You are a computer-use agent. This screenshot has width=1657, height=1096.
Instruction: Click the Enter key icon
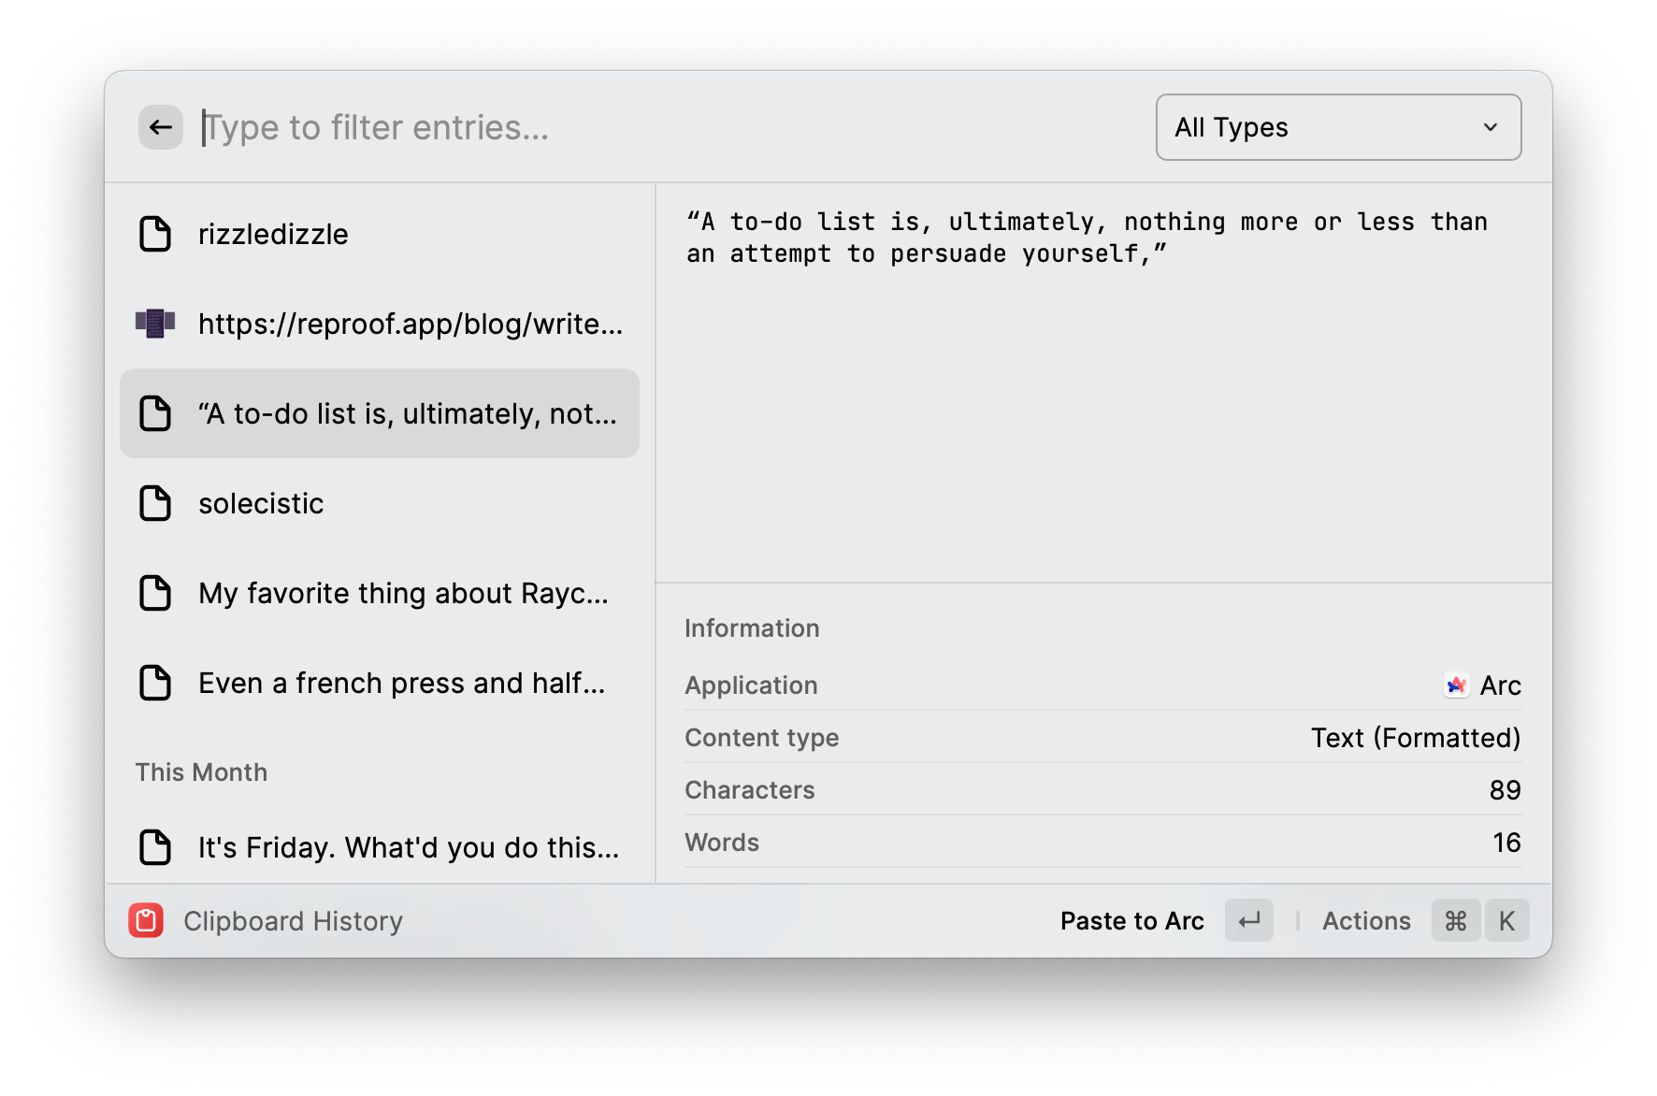point(1248,921)
